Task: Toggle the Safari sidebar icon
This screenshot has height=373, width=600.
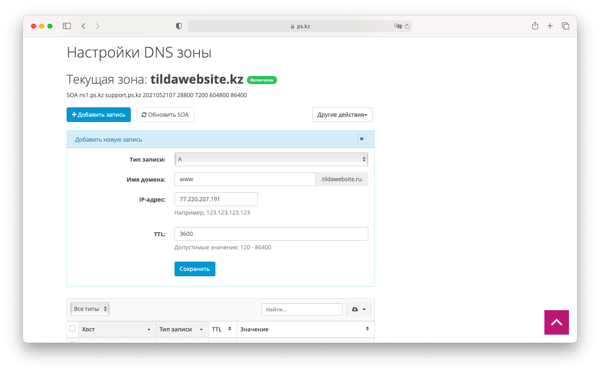Action: [x=67, y=26]
